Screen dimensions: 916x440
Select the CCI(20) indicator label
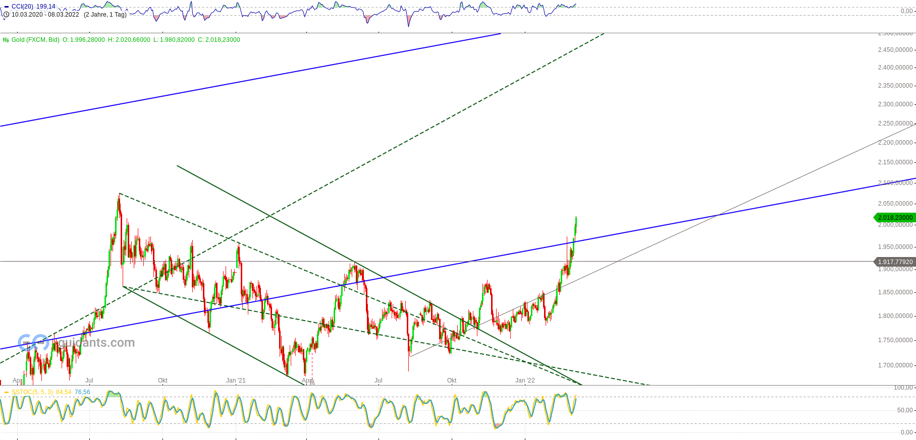(22, 7)
